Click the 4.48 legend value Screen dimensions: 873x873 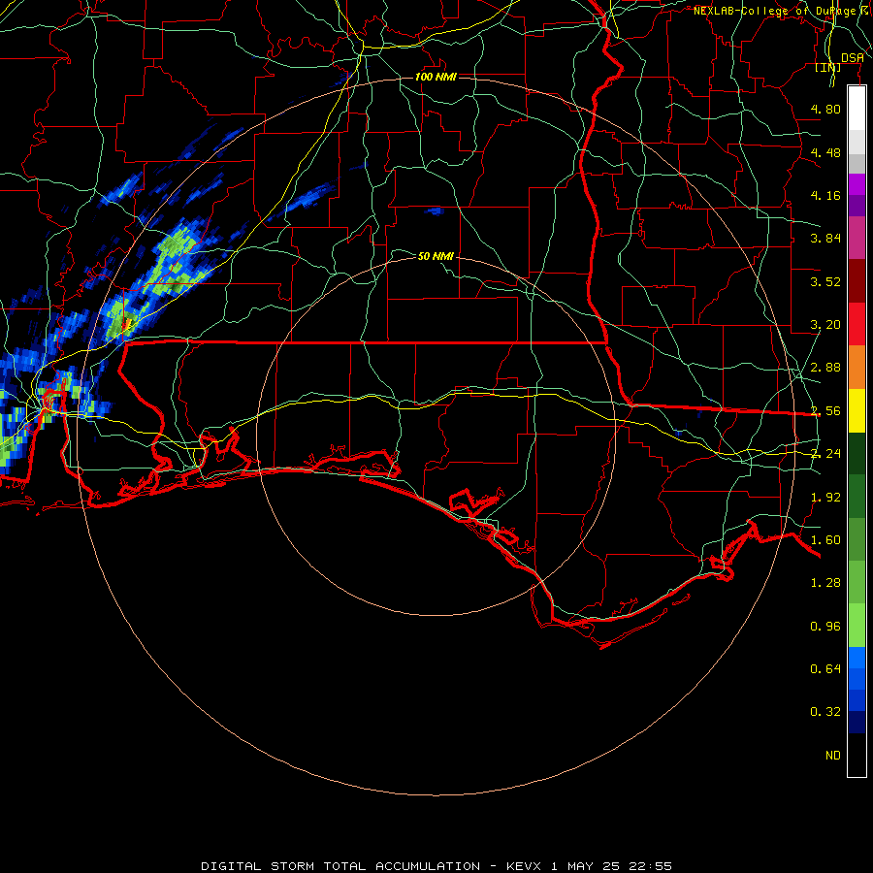[x=825, y=152]
